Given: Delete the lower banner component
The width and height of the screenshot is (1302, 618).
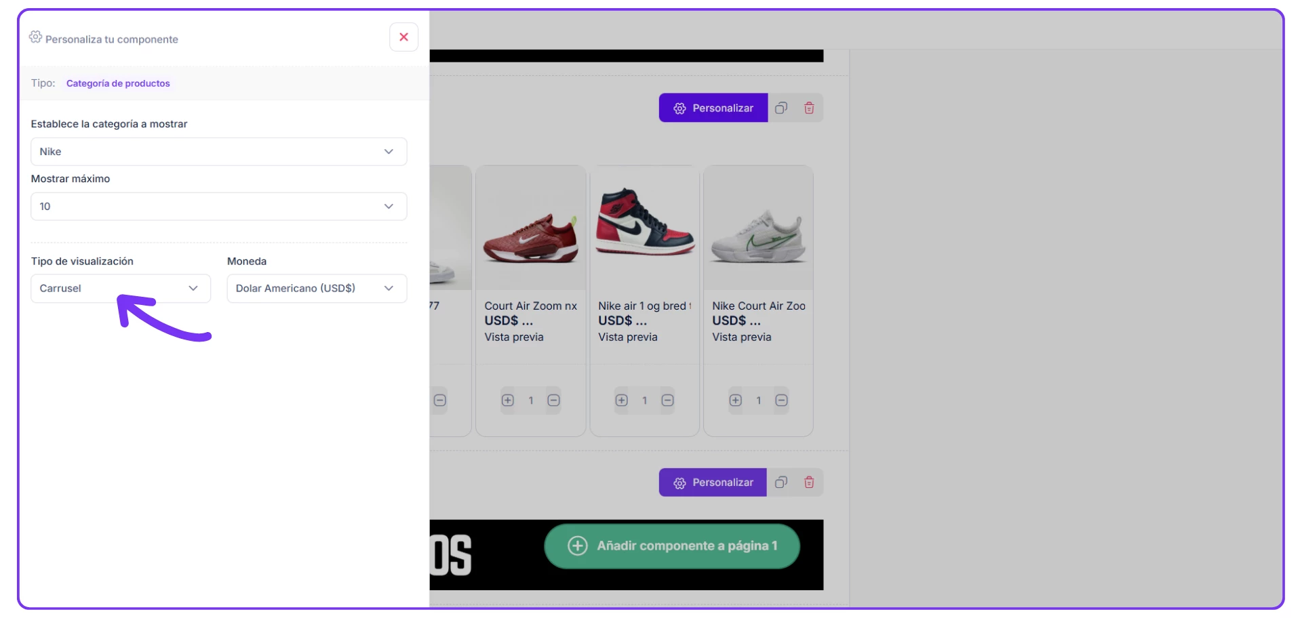Looking at the screenshot, I should [809, 482].
